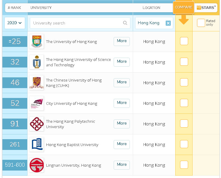The height and width of the screenshot is (178, 221).
Task: Tick compare box for CUHK row
Action: pos(184,82)
